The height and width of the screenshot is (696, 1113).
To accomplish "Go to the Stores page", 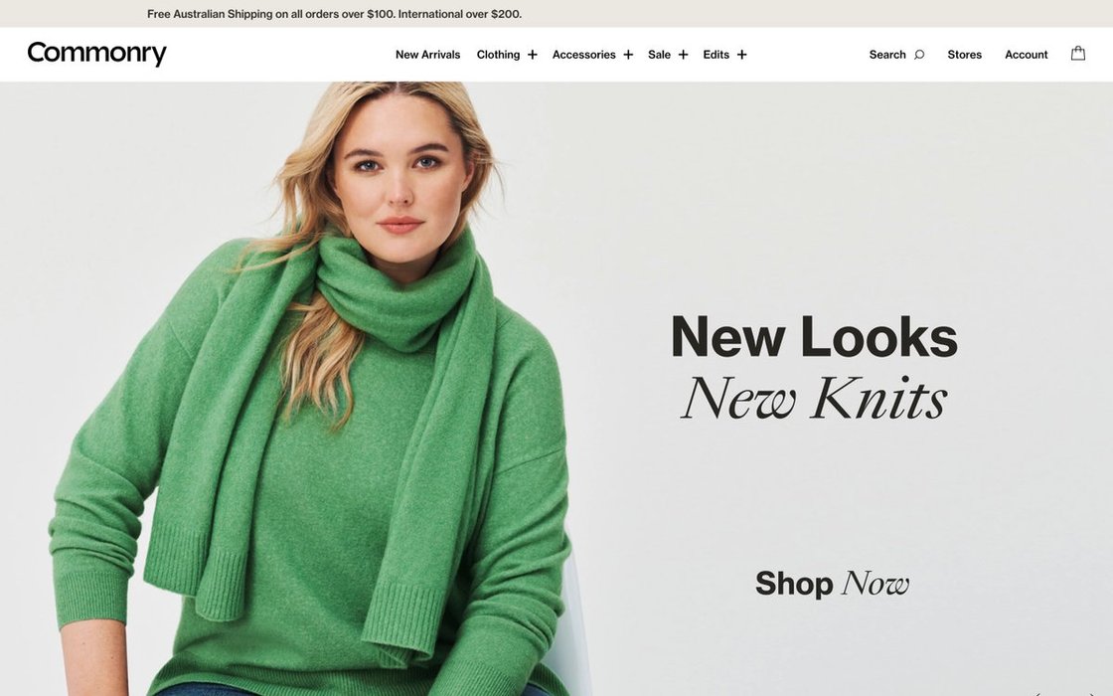I will click(965, 55).
